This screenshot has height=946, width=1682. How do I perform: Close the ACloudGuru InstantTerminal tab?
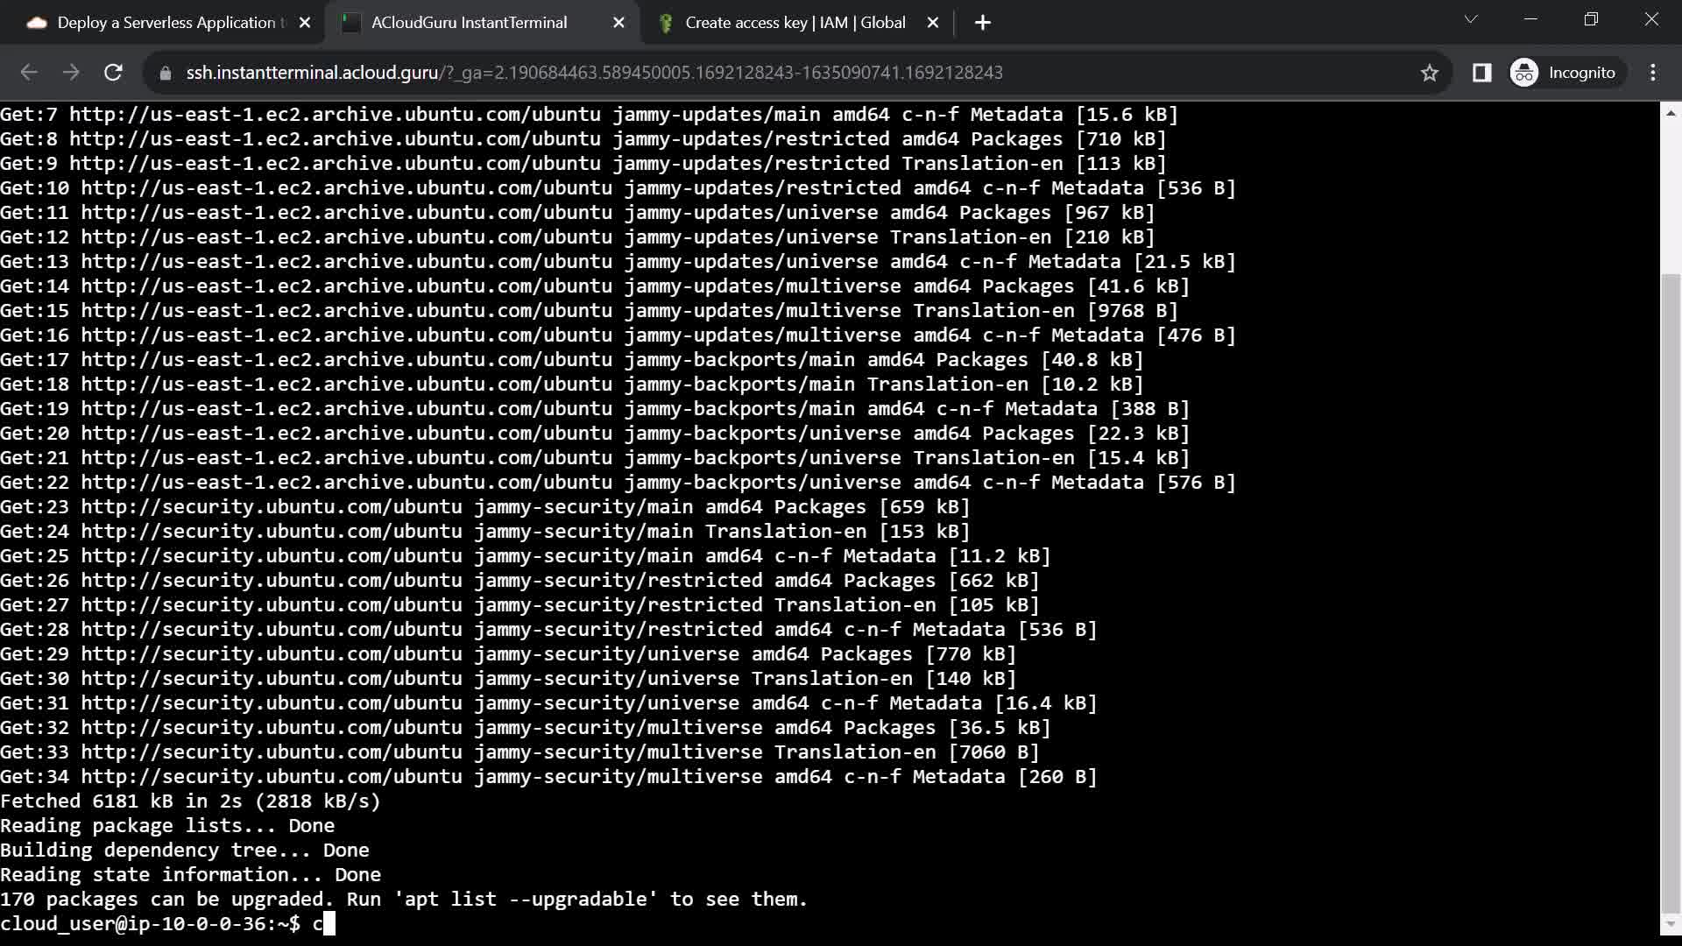point(618,23)
